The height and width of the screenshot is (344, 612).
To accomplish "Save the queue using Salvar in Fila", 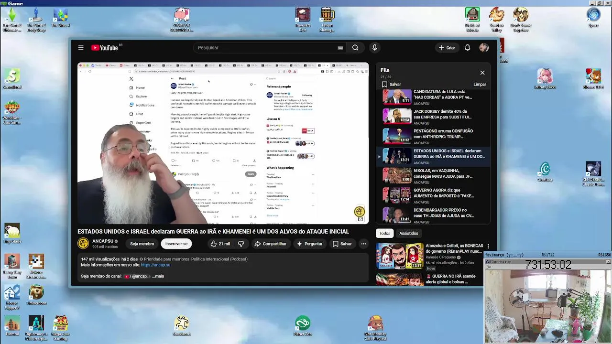I will coord(391,85).
